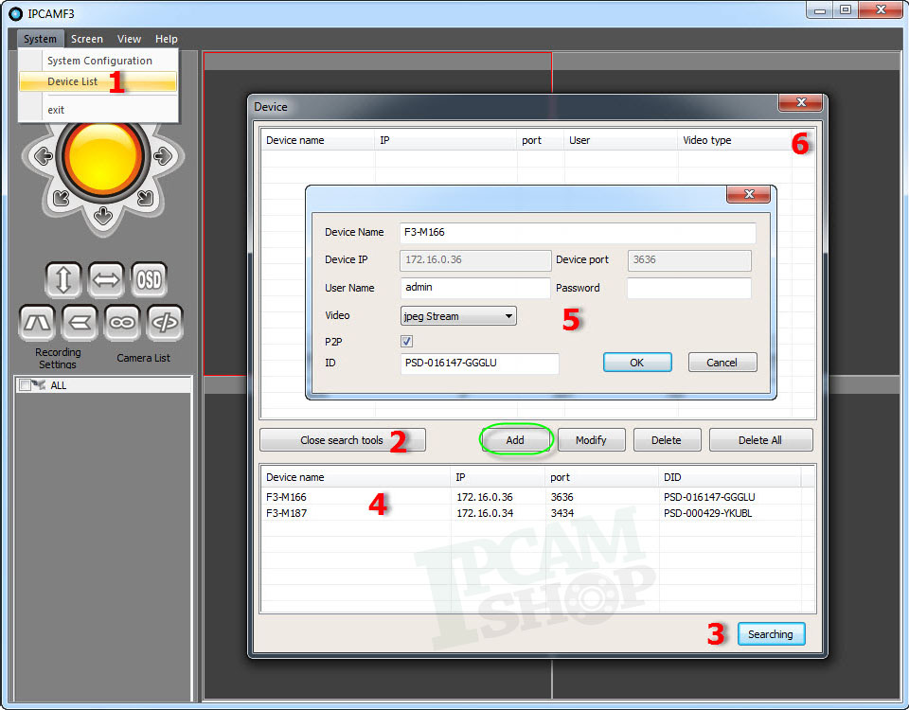Open the View menu
Screen dimensions: 909x710
pos(130,39)
